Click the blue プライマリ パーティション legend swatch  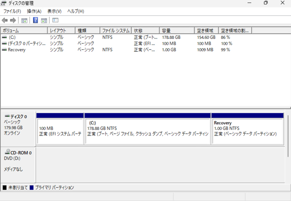pyautogui.click(x=32, y=187)
